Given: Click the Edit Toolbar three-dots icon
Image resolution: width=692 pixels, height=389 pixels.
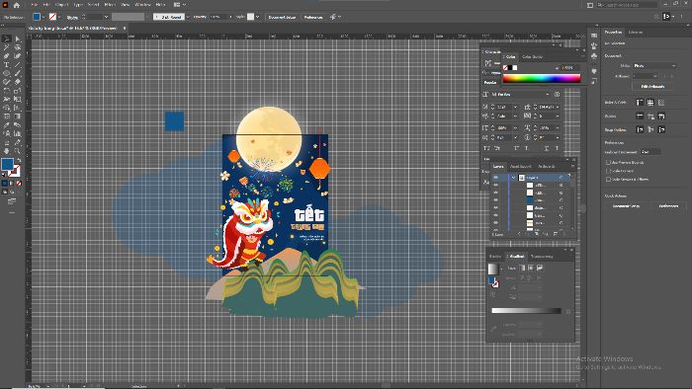Looking at the screenshot, I should [12, 212].
